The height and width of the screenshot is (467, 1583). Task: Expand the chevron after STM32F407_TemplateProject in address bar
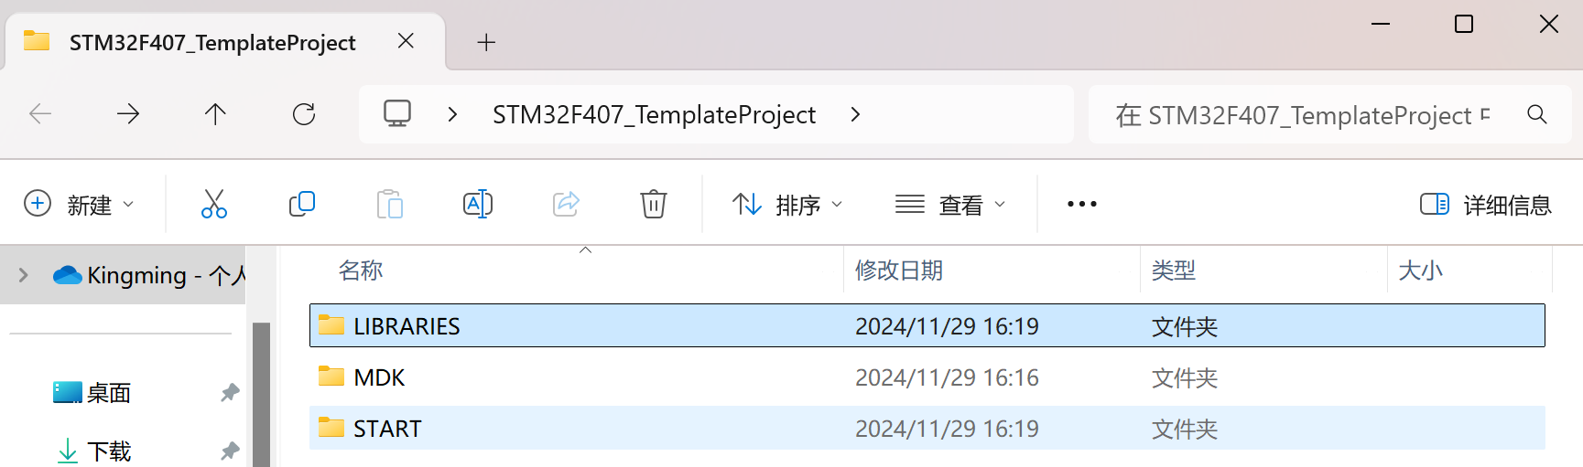855,114
